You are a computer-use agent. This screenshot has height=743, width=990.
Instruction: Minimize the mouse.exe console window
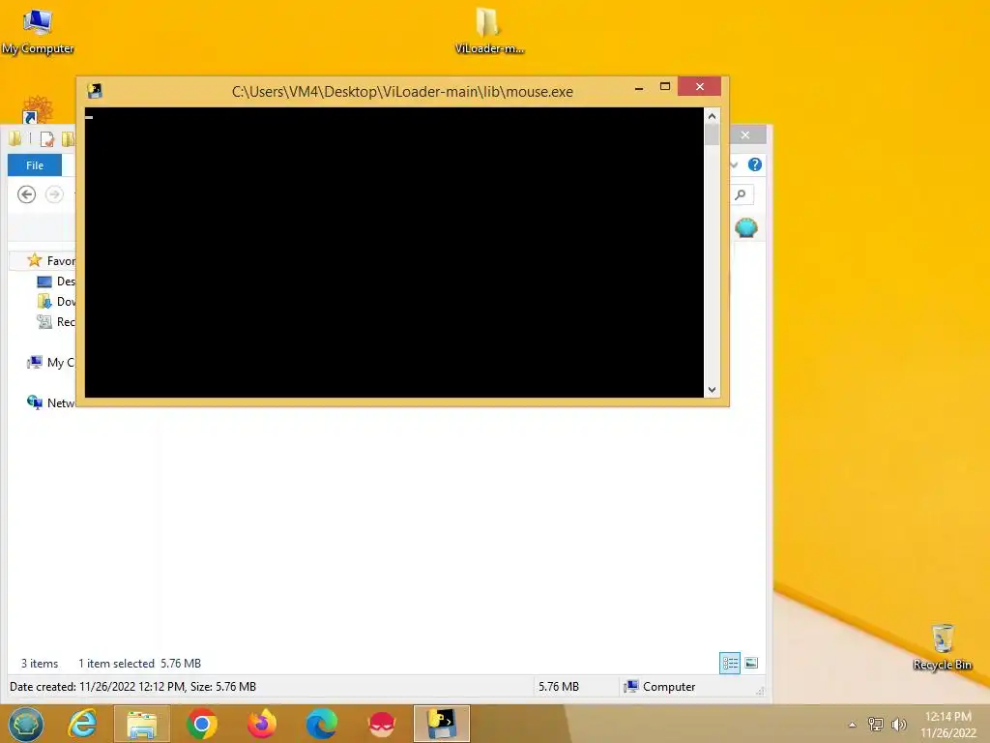pos(639,87)
